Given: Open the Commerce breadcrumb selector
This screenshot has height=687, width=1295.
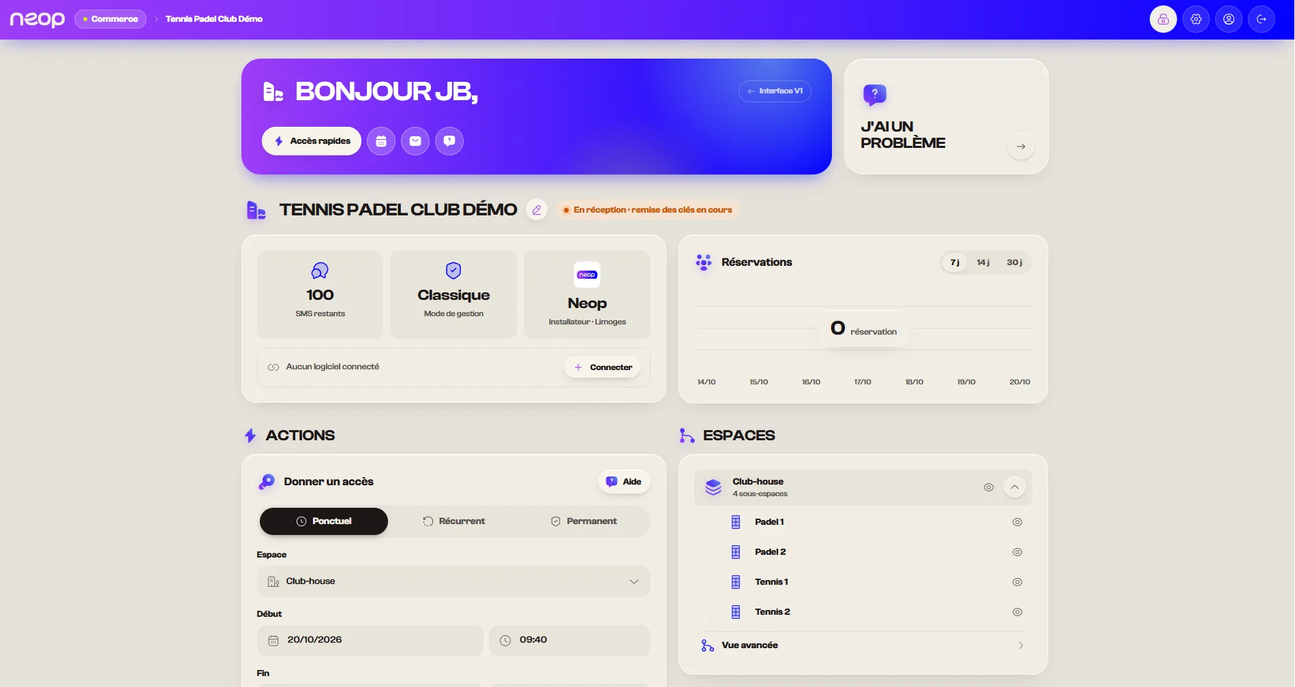Looking at the screenshot, I should (110, 19).
